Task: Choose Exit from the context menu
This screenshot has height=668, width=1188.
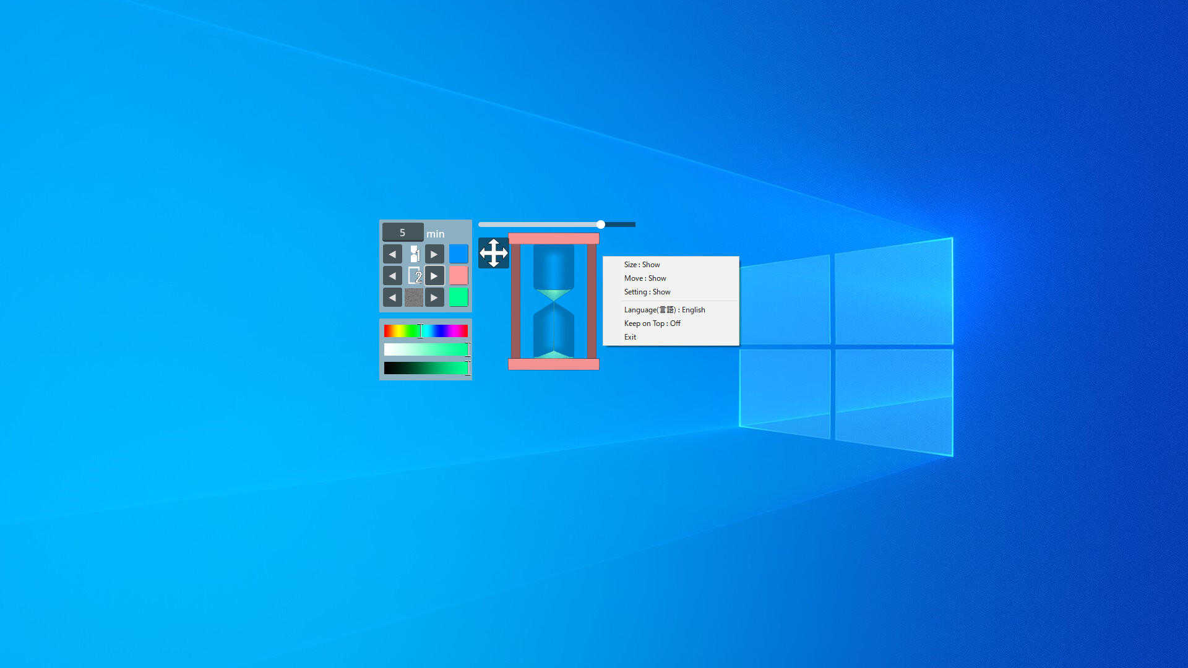Action: coord(671,337)
